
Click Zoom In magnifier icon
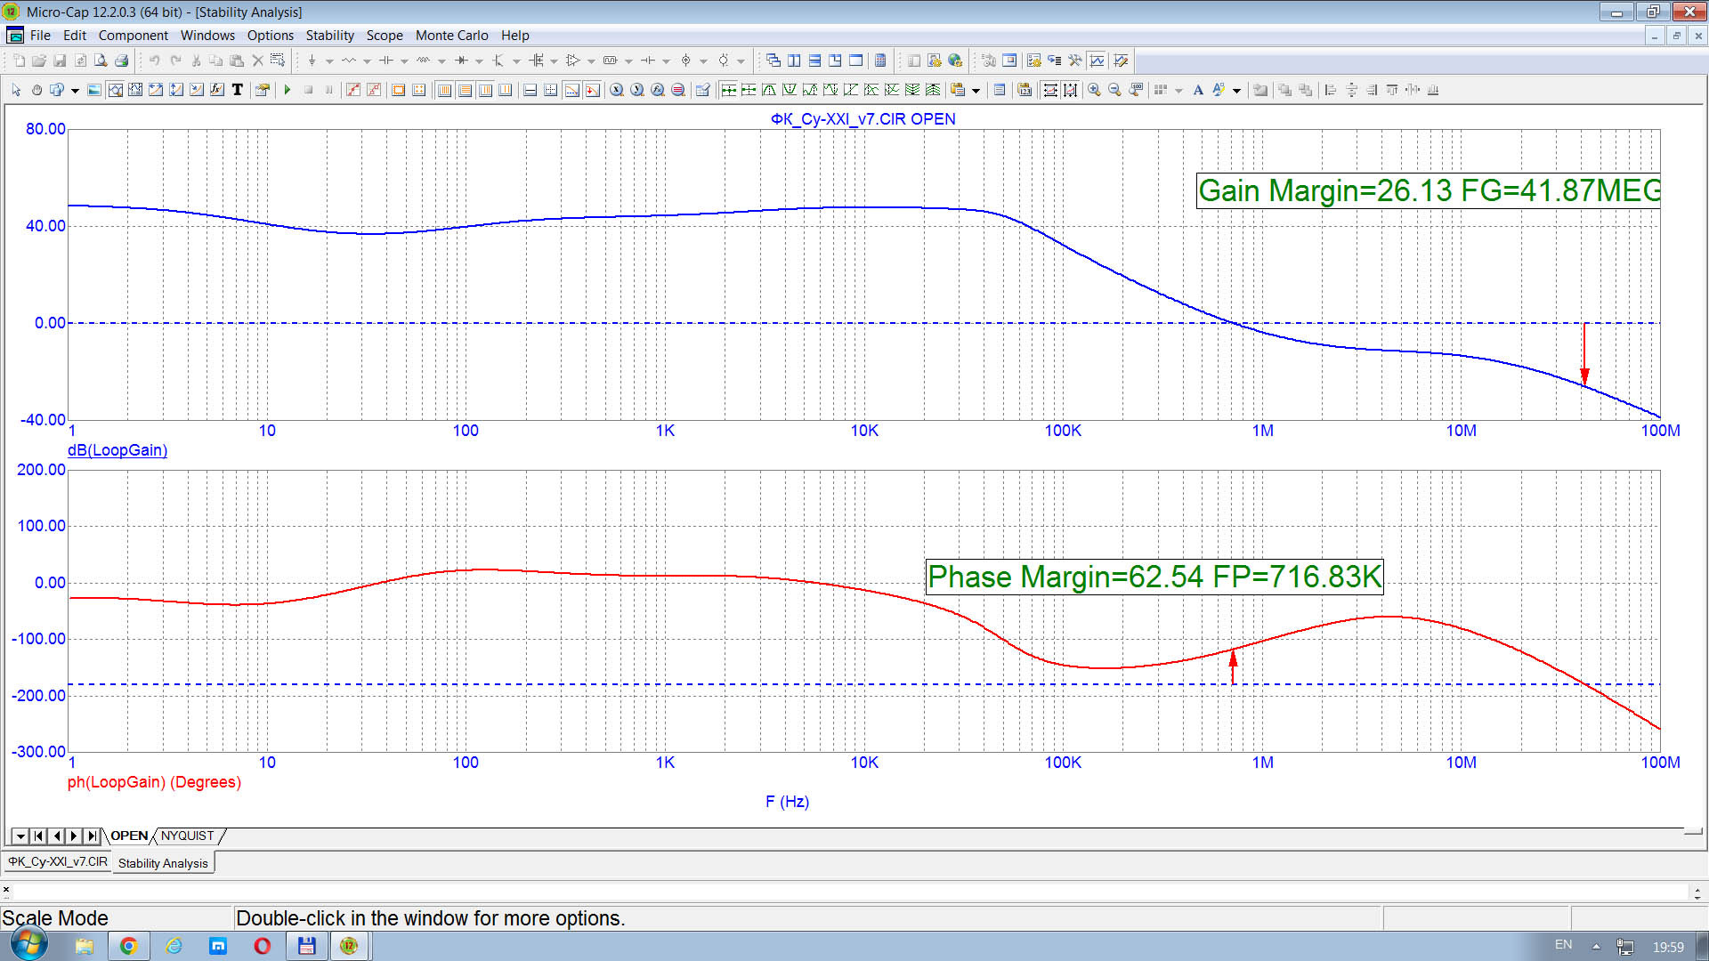[1094, 90]
